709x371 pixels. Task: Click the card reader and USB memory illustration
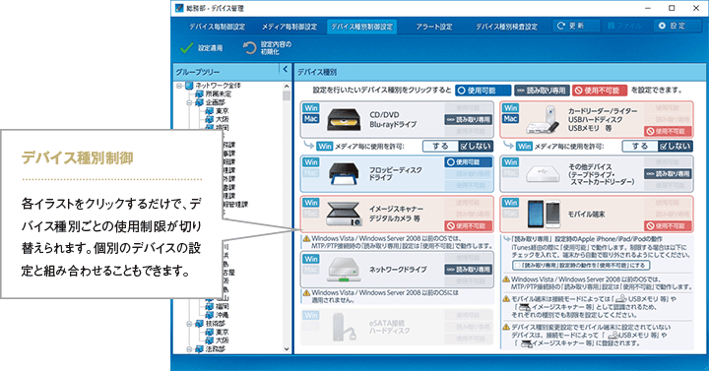(543, 120)
